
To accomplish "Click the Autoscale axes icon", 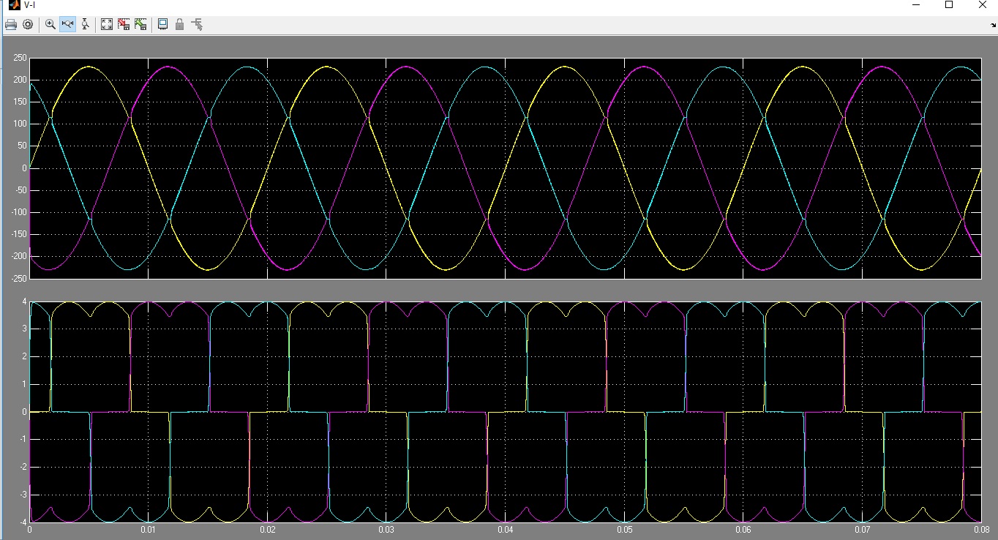I will pos(107,24).
